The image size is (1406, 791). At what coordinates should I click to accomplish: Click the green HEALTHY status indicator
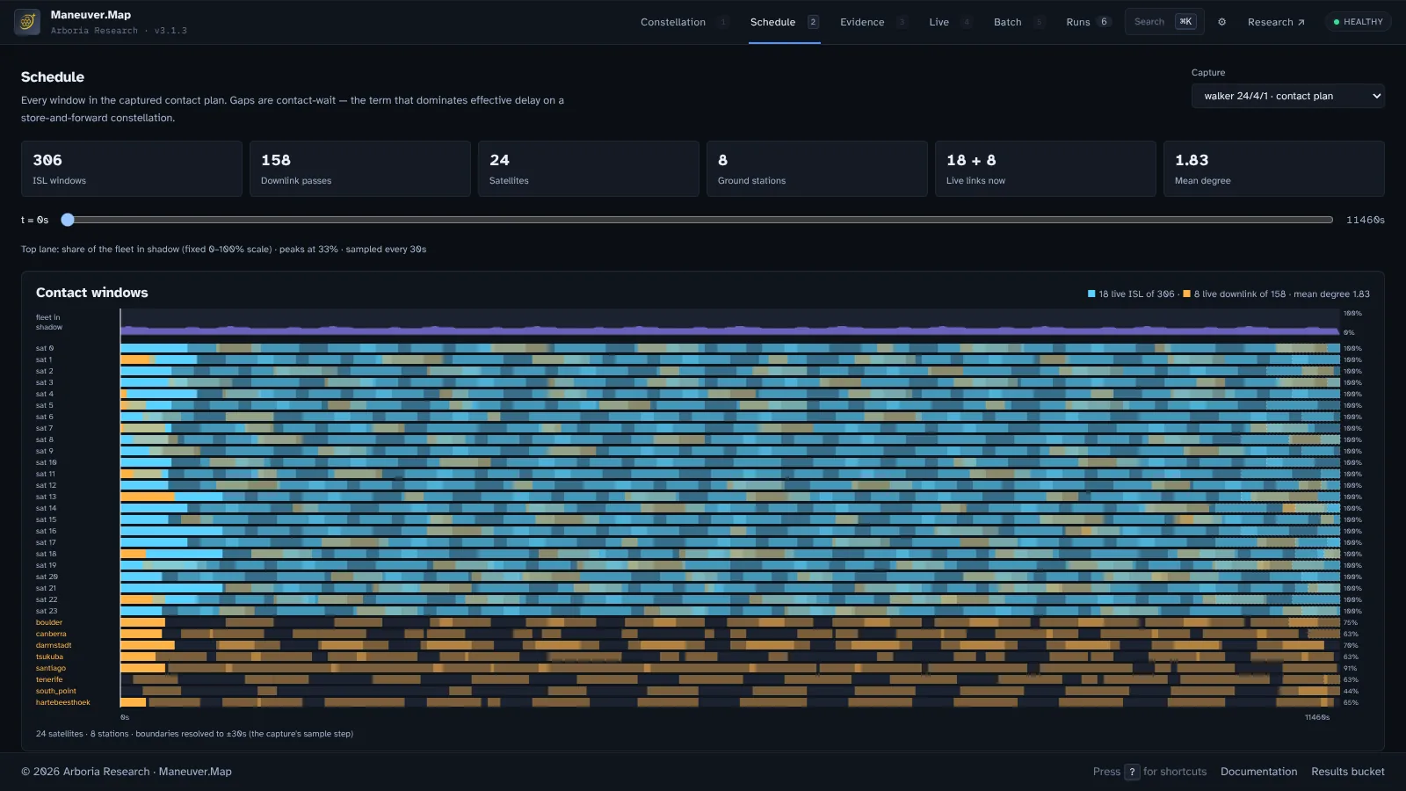(x=1359, y=22)
